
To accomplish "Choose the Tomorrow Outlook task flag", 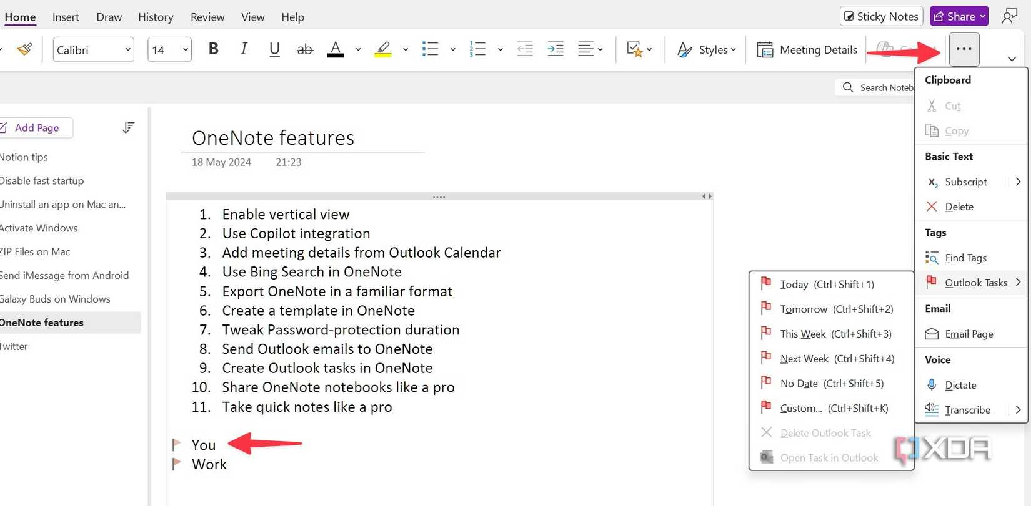I will 831,309.
